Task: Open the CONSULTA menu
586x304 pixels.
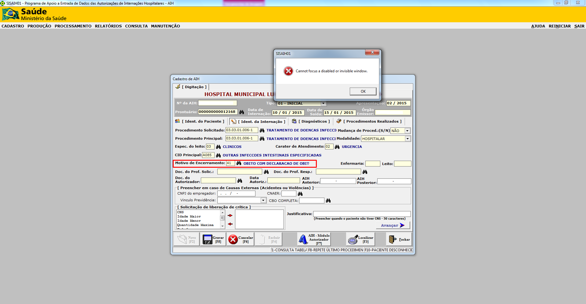Action: (x=136, y=26)
